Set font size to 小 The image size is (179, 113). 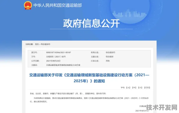pos(140,88)
